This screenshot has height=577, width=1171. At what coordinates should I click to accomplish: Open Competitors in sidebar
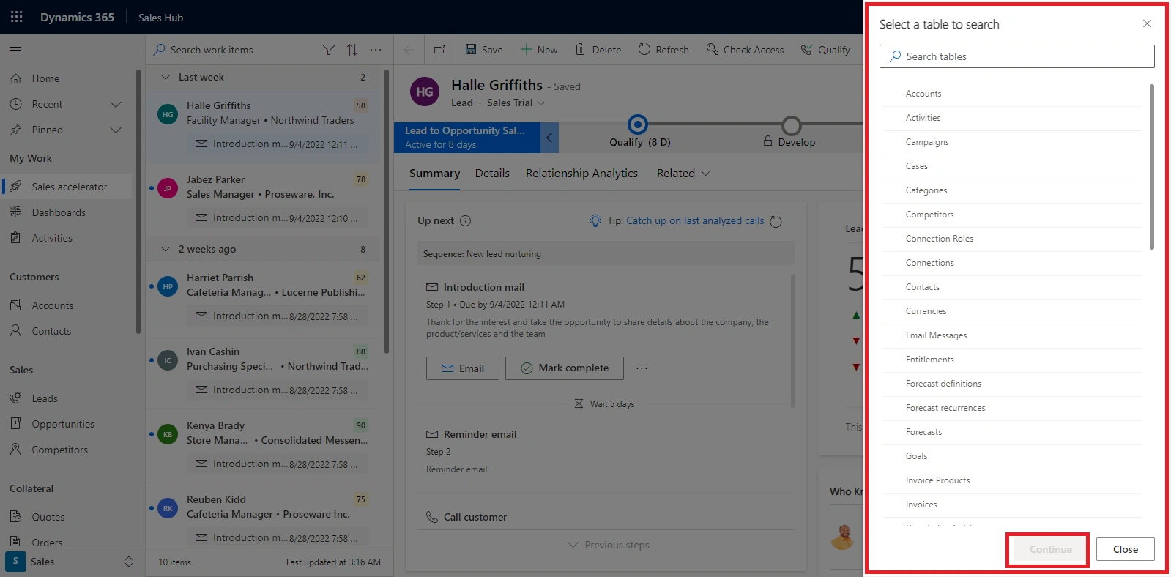pyautogui.click(x=59, y=450)
